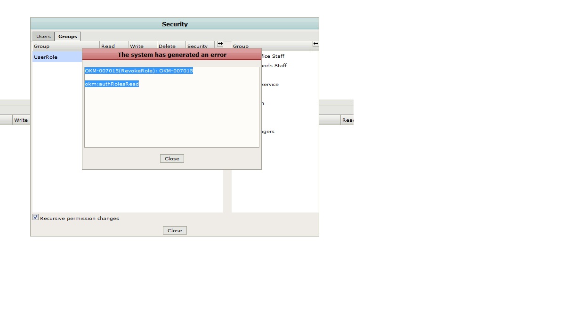Close the error dialog with its Close button

tap(172, 159)
